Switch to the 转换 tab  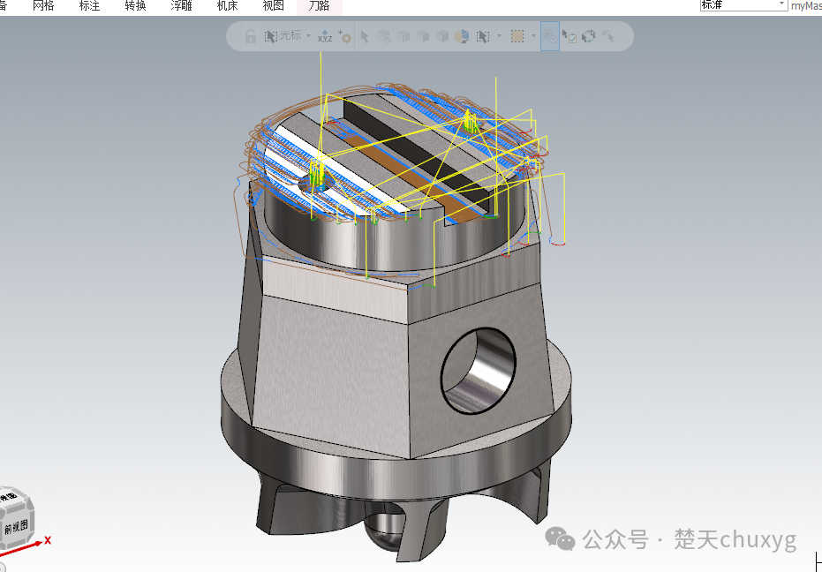point(135,6)
